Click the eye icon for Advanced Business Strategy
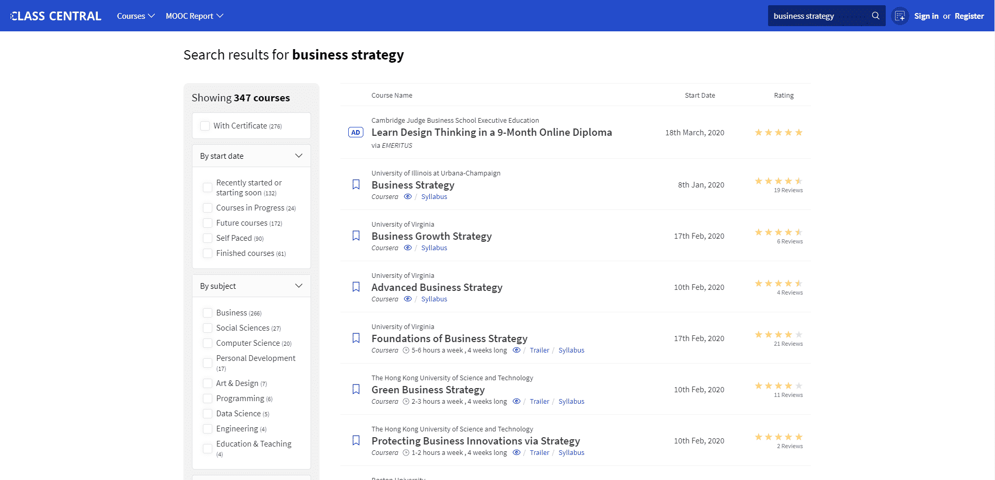 (x=408, y=299)
